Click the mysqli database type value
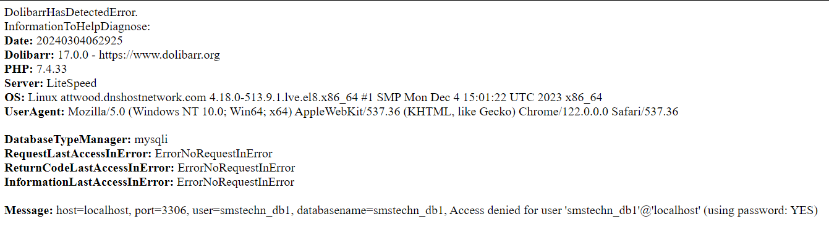Image resolution: width=829 pixels, height=232 pixels. [x=151, y=139]
